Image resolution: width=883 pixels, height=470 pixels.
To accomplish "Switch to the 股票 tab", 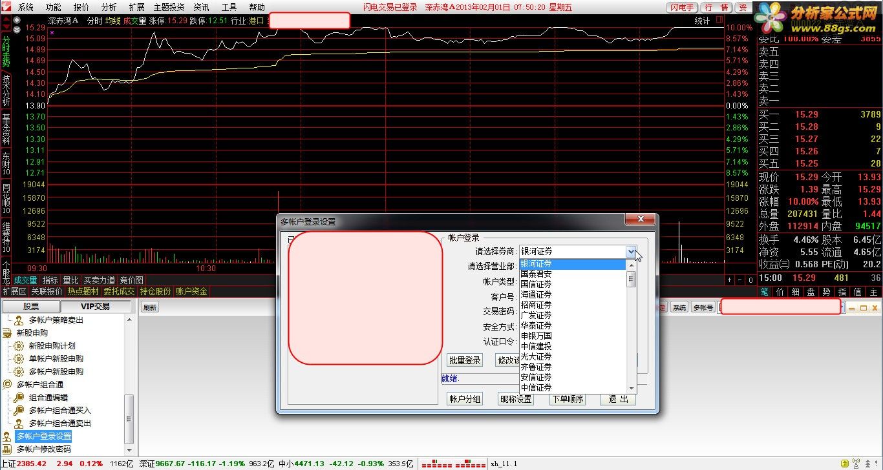I will (31, 307).
